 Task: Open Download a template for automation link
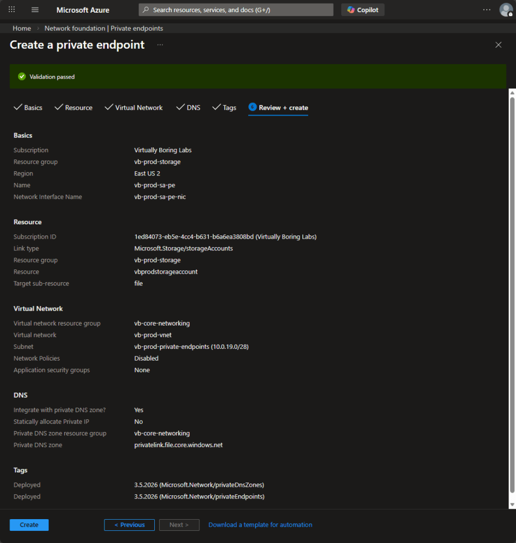pyautogui.click(x=260, y=524)
